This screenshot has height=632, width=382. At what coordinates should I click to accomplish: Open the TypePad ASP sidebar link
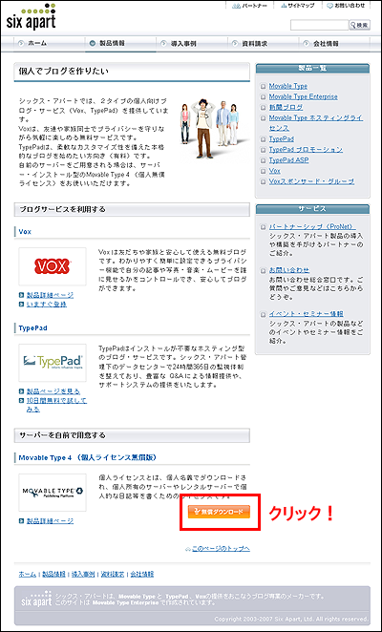click(x=288, y=160)
